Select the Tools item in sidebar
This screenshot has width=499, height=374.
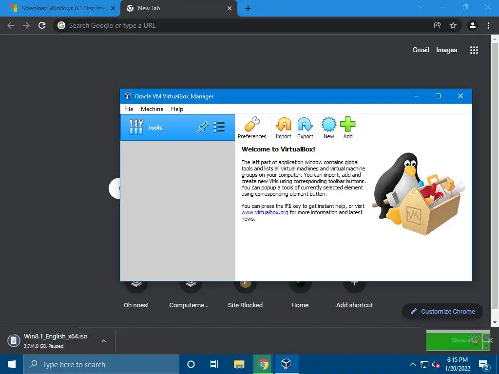pyautogui.click(x=177, y=127)
